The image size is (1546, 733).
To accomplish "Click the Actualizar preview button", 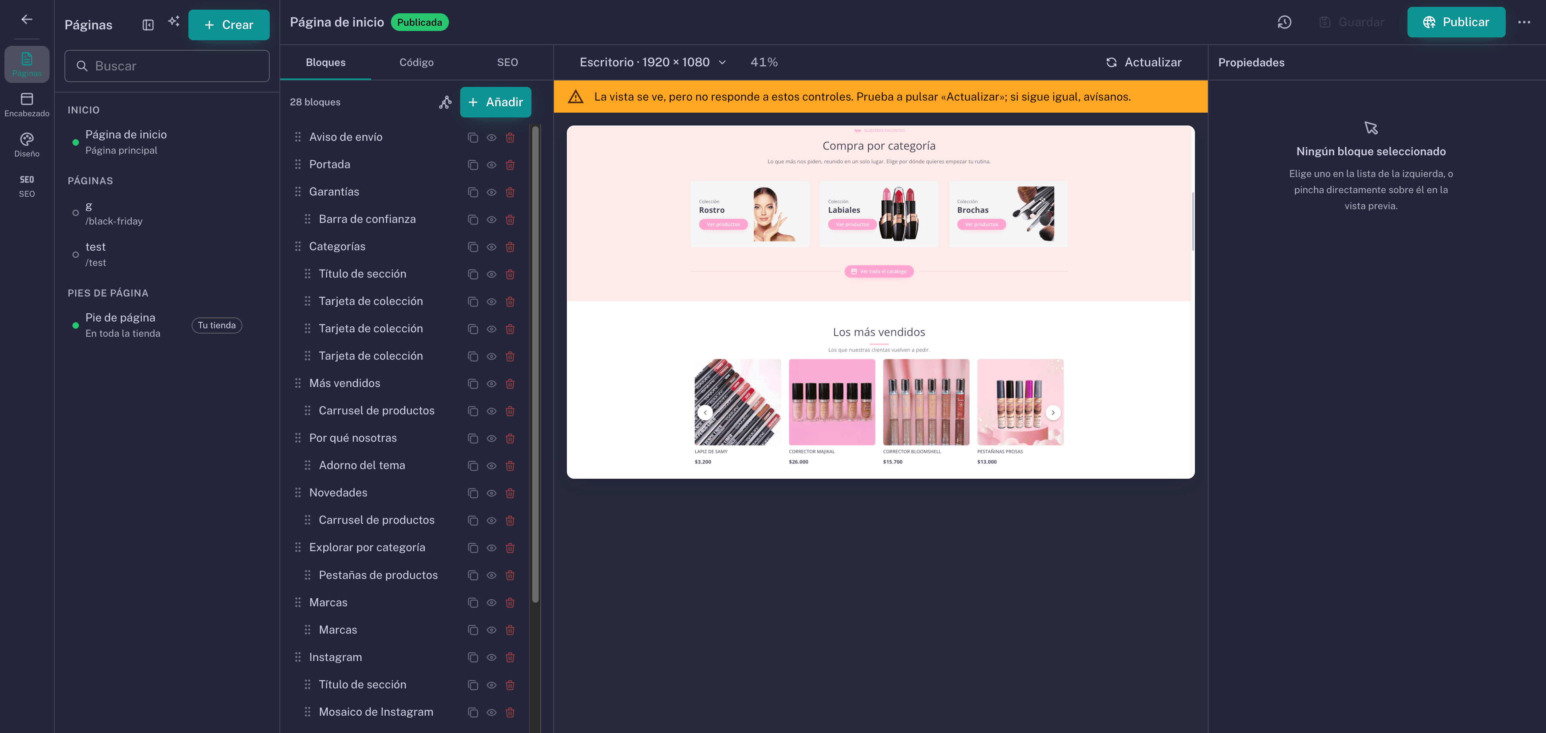I will pyautogui.click(x=1143, y=62).
